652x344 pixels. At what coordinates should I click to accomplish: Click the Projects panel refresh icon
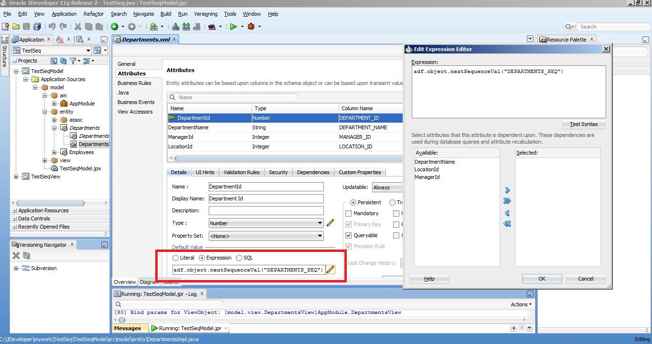pyautogui.click(x=63, y=61)
